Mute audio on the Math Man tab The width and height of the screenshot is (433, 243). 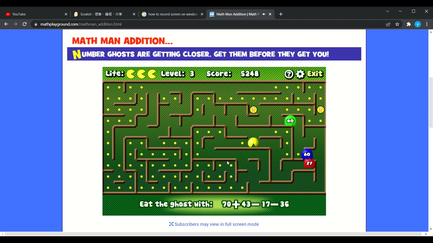264,14
